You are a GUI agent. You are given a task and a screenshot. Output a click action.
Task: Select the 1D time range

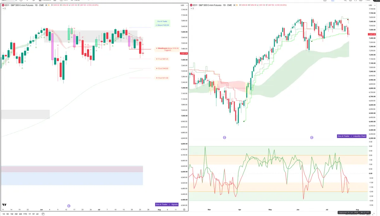(3, 214)
